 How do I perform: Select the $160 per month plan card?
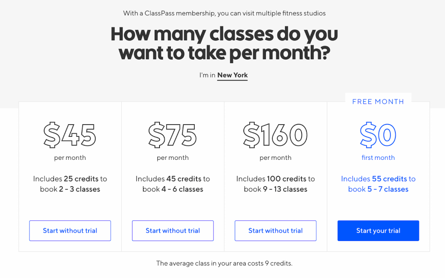pyautogui.click(x=275, y=176)
